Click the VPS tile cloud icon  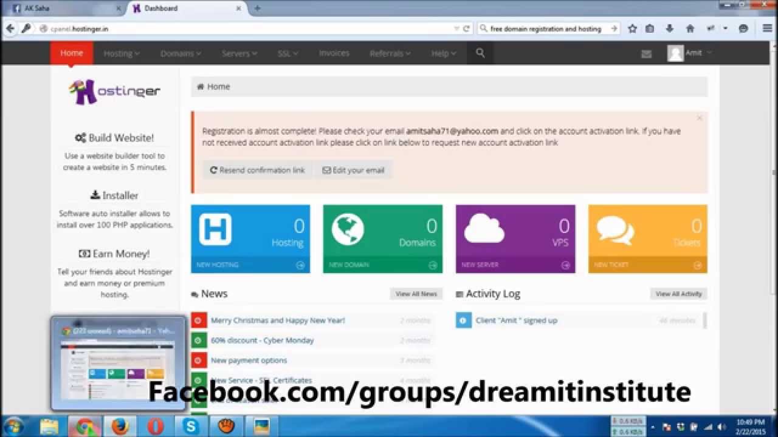pos(484,229)
